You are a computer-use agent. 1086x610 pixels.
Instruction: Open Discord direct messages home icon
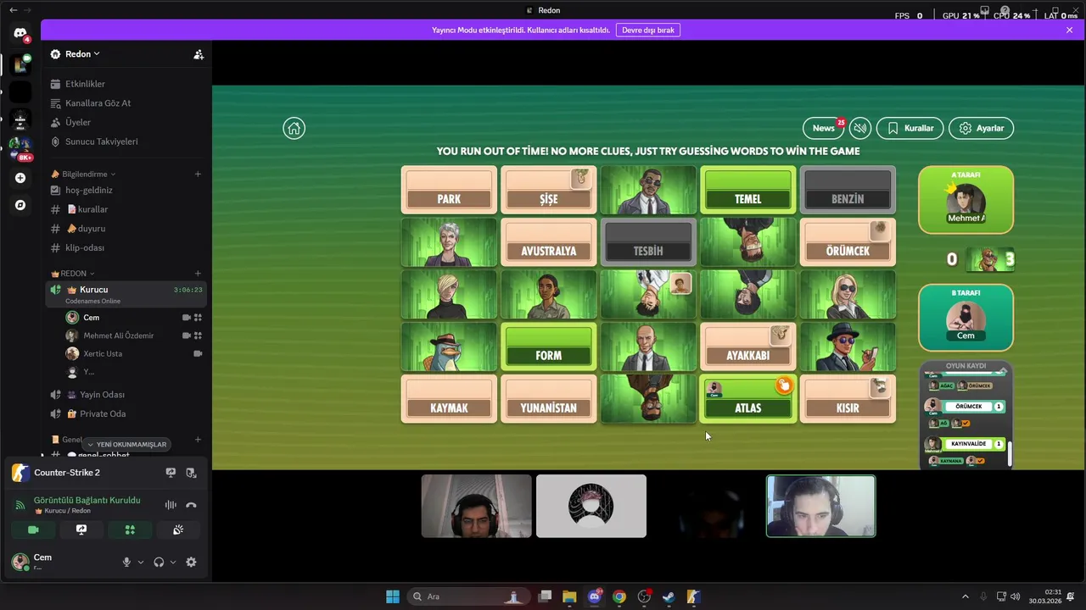point(20,34)
